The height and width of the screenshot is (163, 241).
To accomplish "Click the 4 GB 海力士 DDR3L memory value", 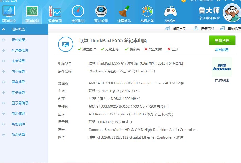I will 114,99.
